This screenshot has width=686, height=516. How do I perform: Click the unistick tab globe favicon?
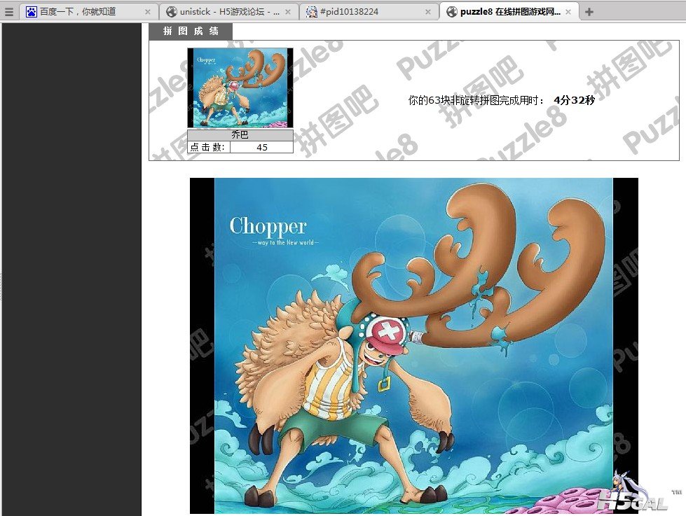click(172, 12)
